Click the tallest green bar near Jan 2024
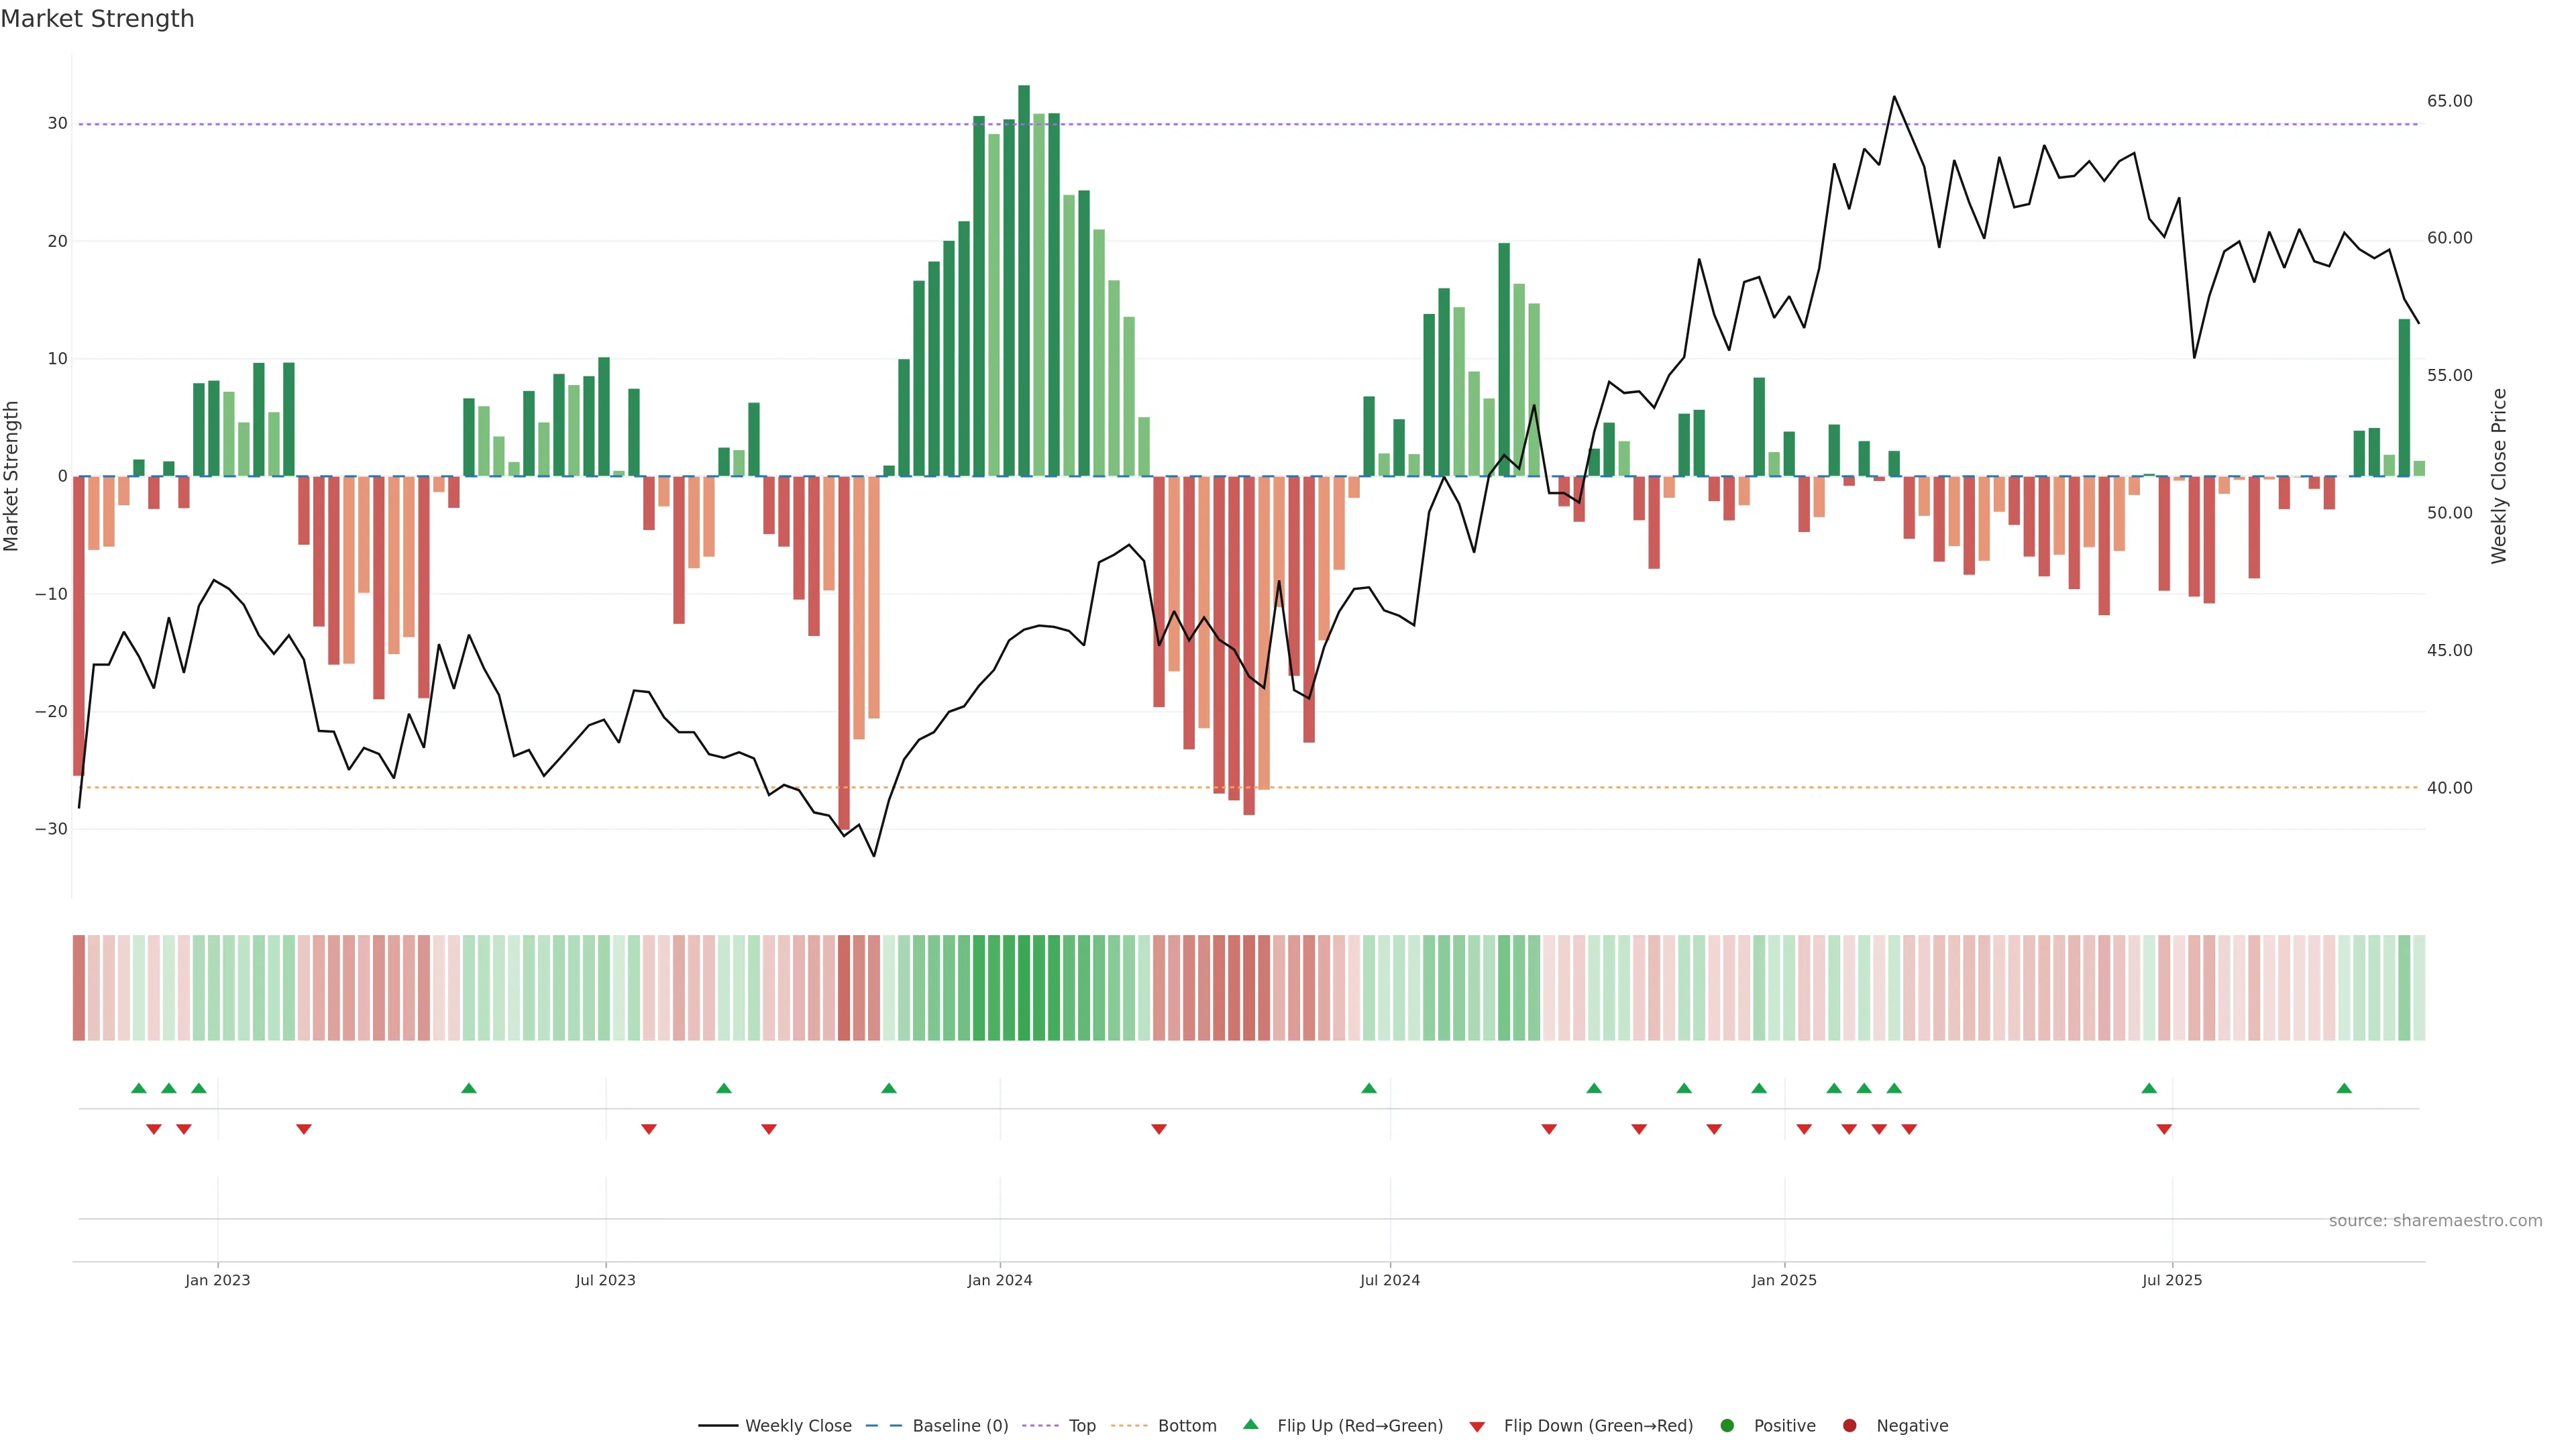This screenshot has width=2576, height=1449. 1024,280
